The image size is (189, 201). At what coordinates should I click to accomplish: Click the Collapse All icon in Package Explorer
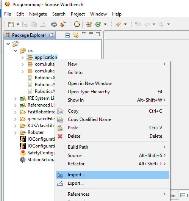tap(67, 35)
